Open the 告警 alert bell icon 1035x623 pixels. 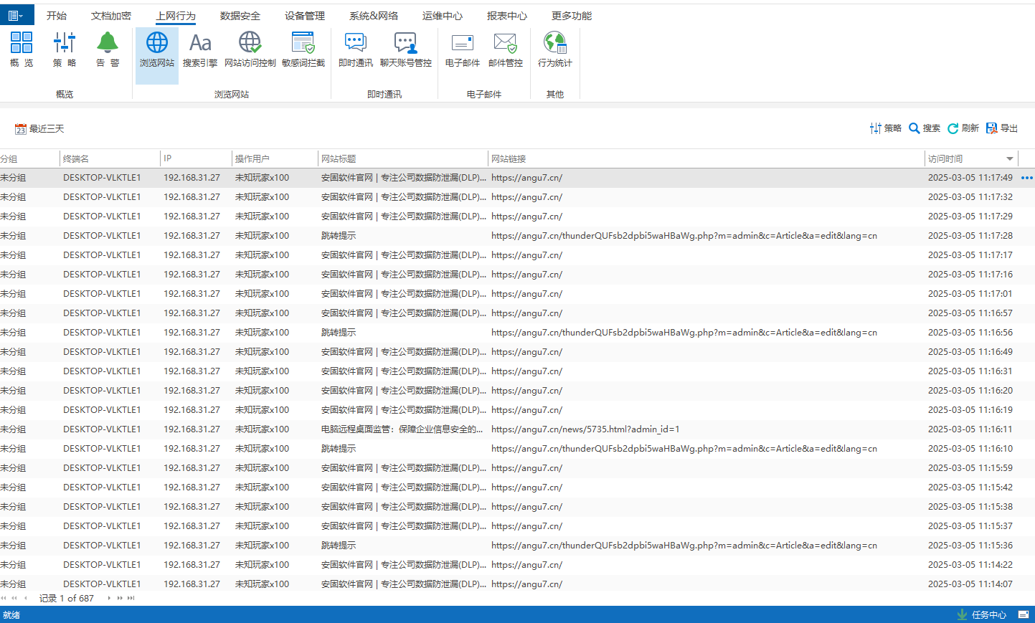(108, 49)
